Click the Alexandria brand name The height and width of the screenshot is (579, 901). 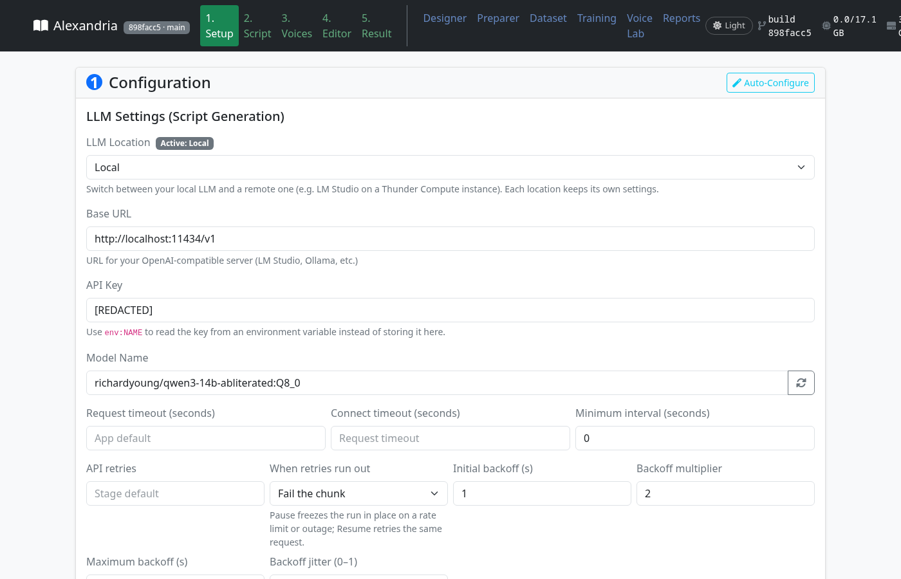click(86, 26)
